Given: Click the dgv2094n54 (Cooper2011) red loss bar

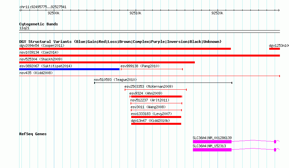Looking at the screenshot, I should tap(125, 49).
